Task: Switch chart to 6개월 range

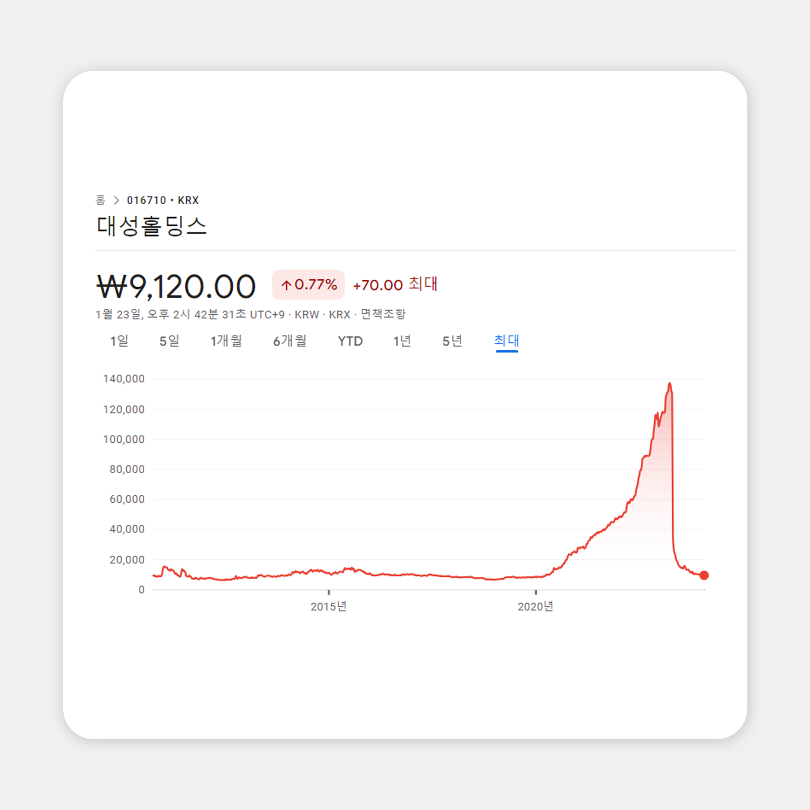Action: click(290, 341)
